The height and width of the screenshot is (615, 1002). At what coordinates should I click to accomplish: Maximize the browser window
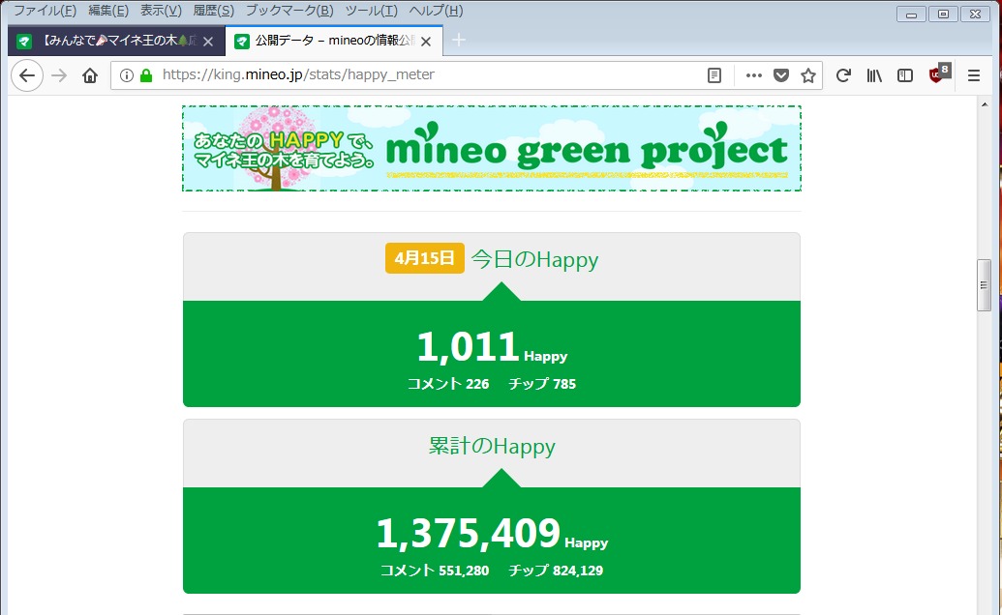pos(943,15)
